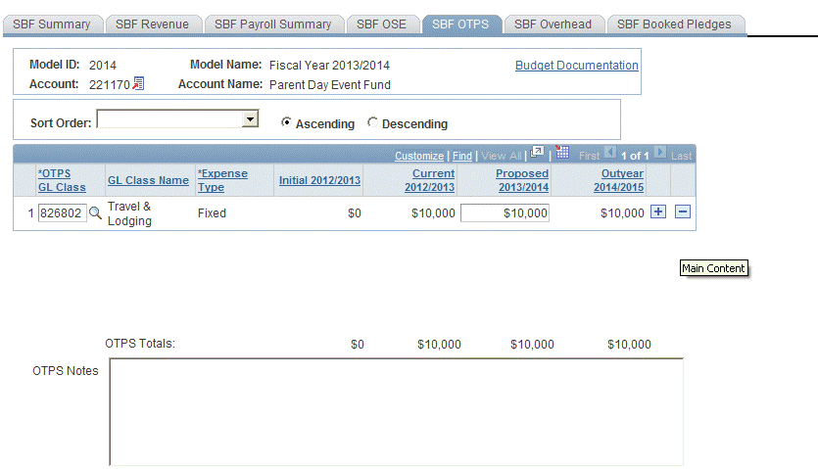Select the Ascending radio button

[x=286, y=123]
